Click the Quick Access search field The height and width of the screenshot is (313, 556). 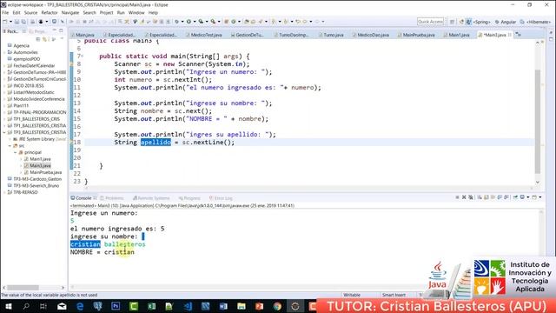pos(431,22)
